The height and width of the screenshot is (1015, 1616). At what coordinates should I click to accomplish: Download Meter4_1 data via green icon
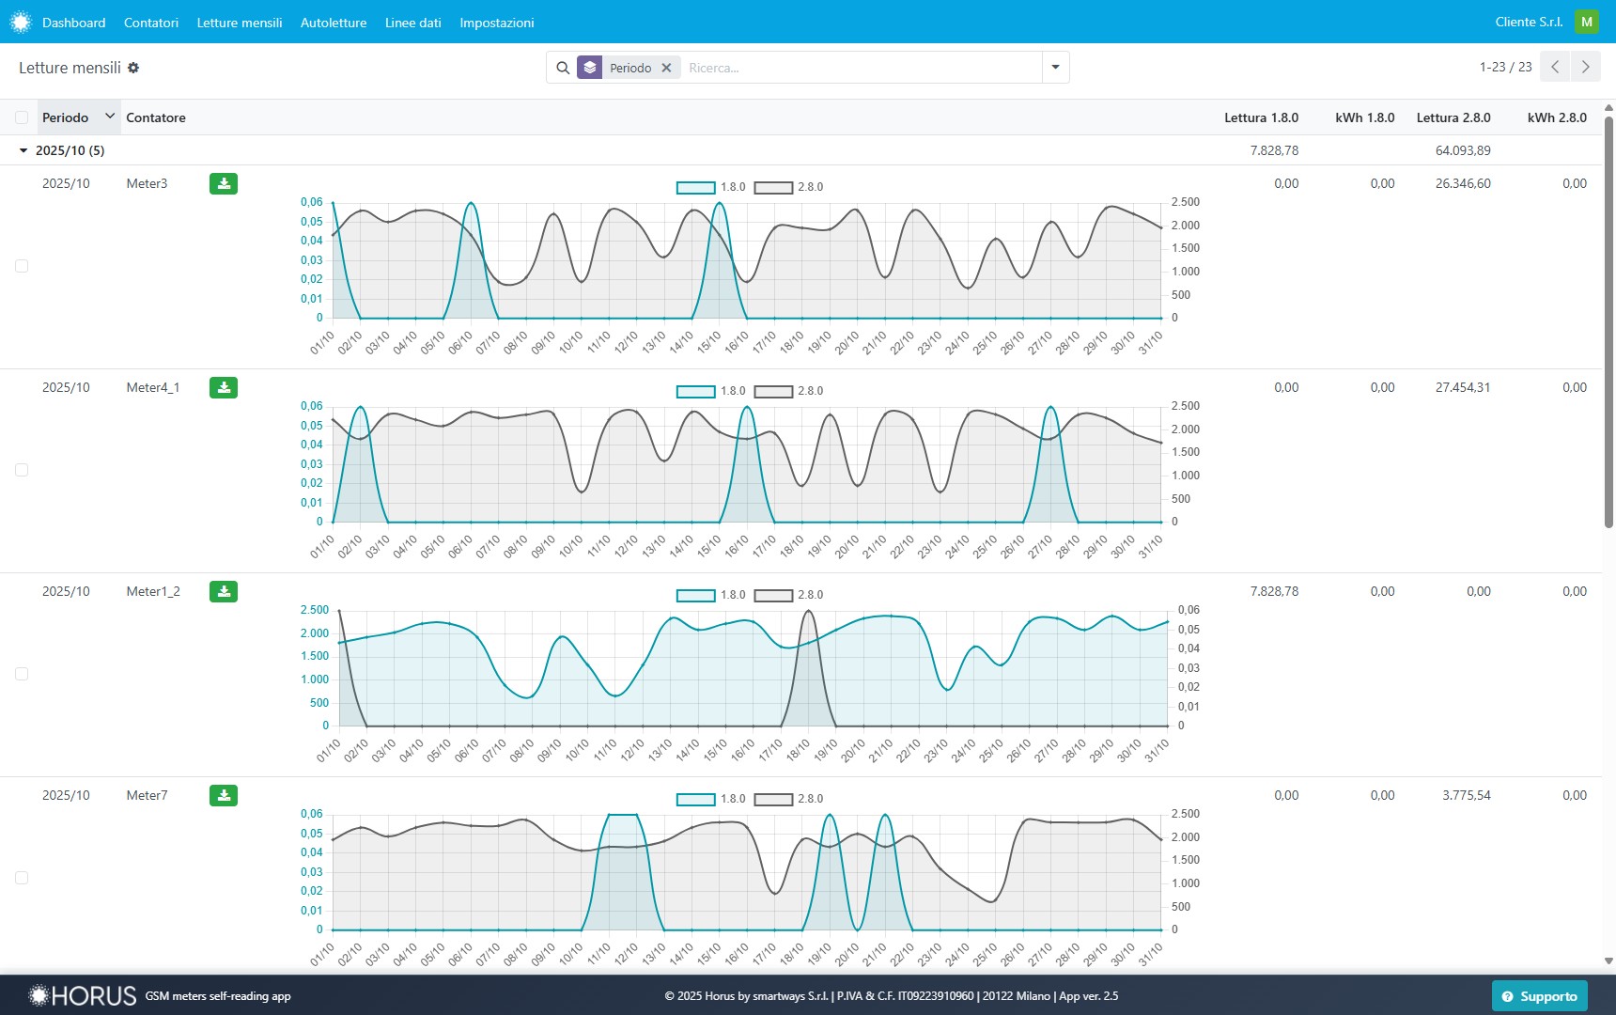pos(224,387)
